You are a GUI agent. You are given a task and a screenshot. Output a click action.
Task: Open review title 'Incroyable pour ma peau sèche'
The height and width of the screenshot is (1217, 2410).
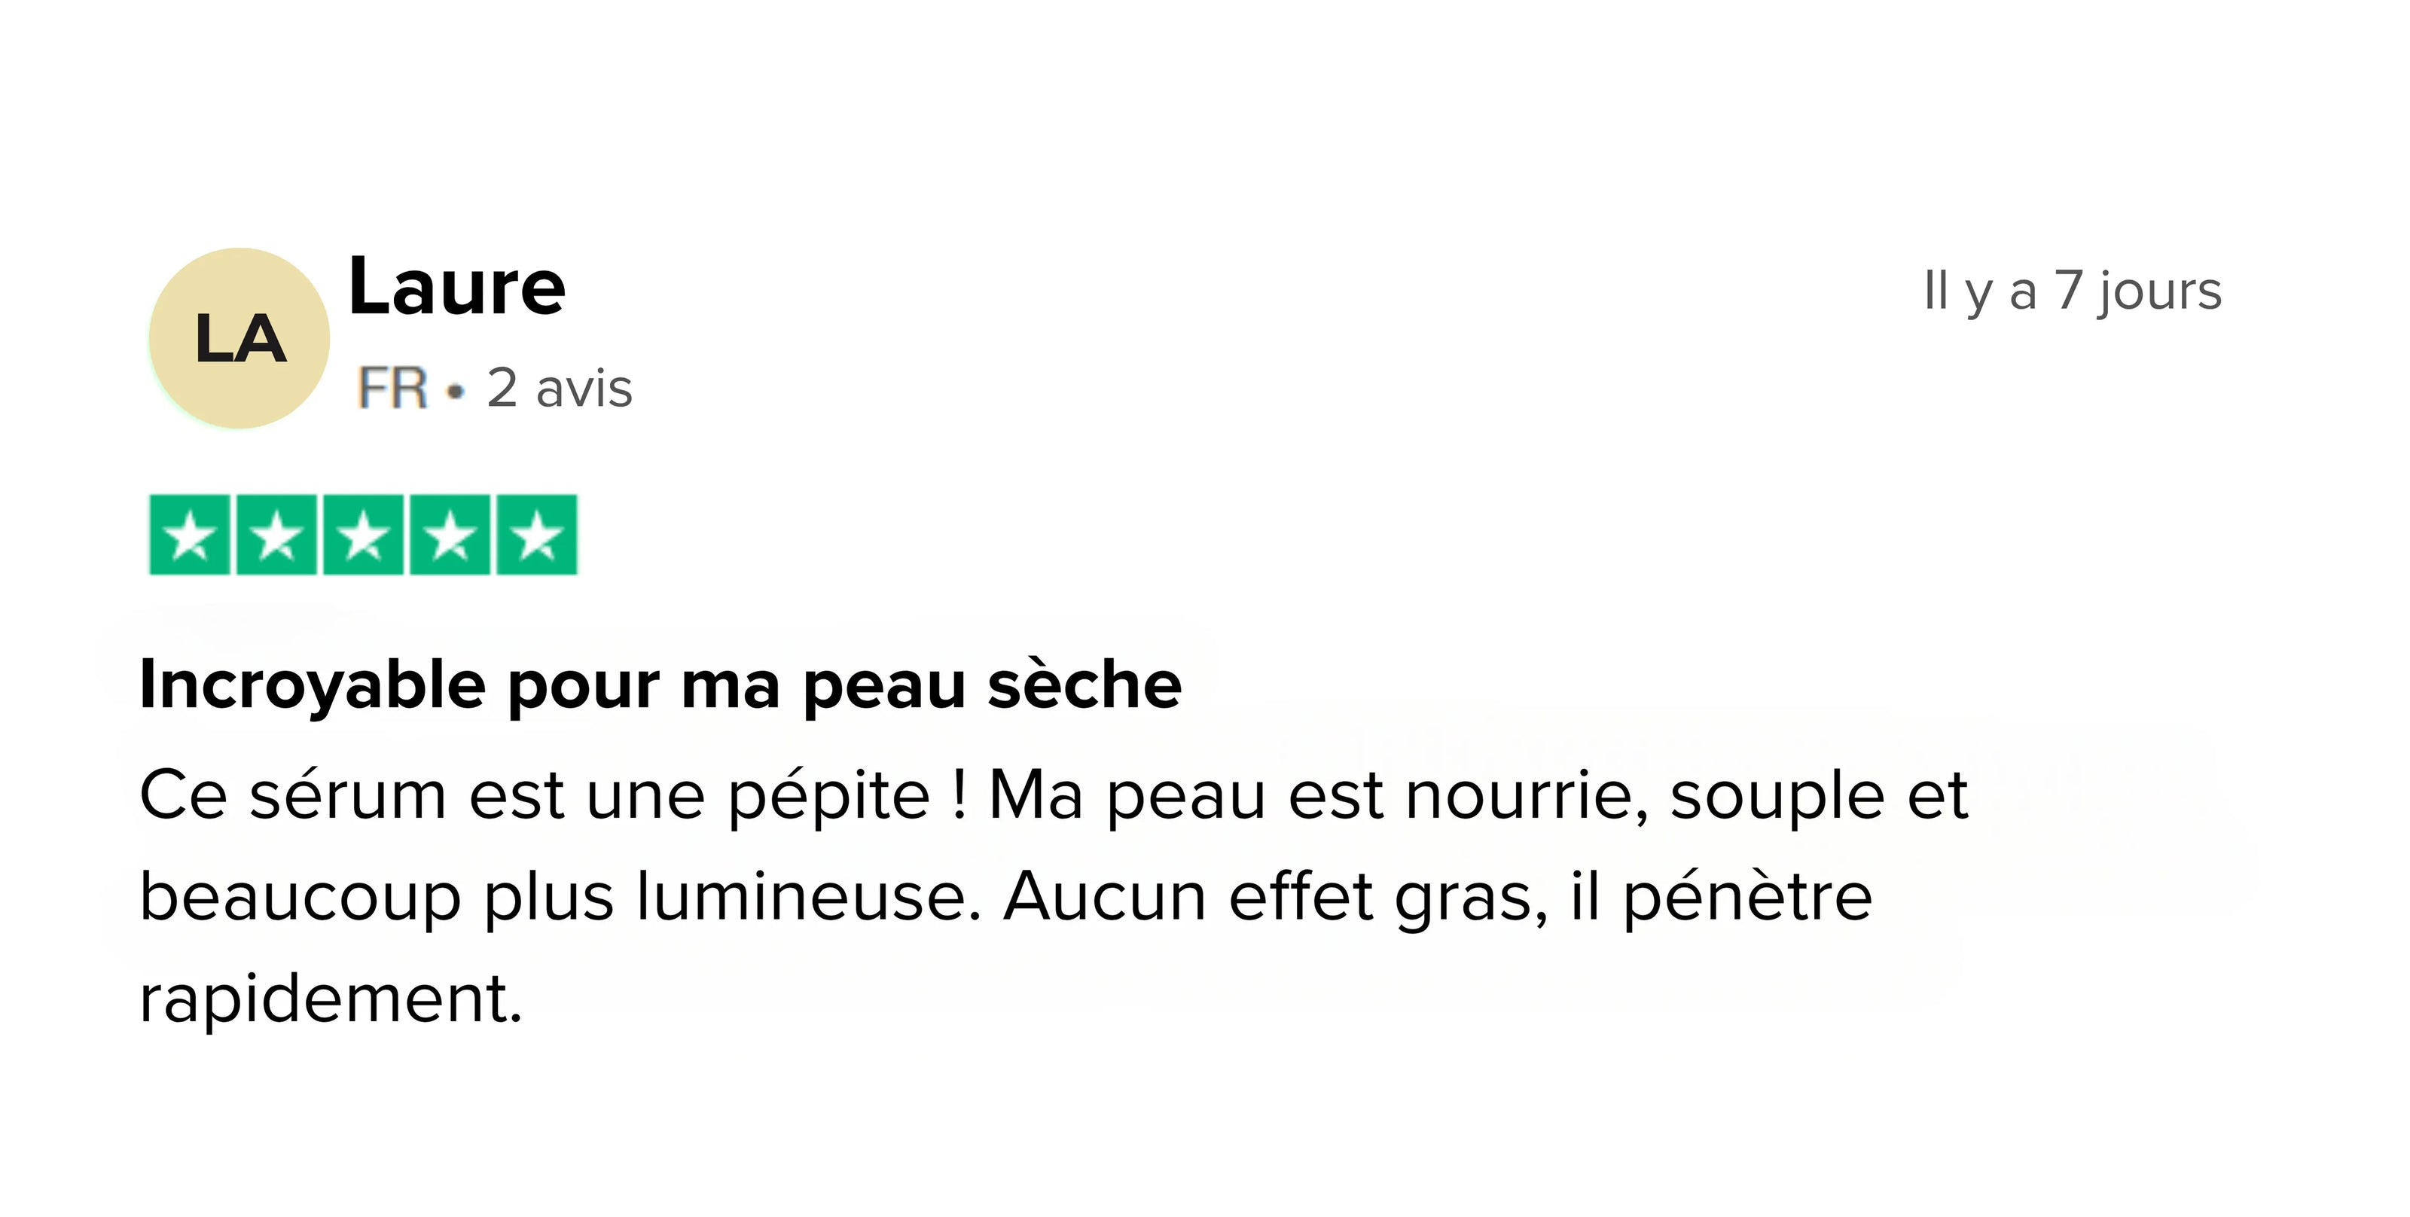[x=660, y=687]
